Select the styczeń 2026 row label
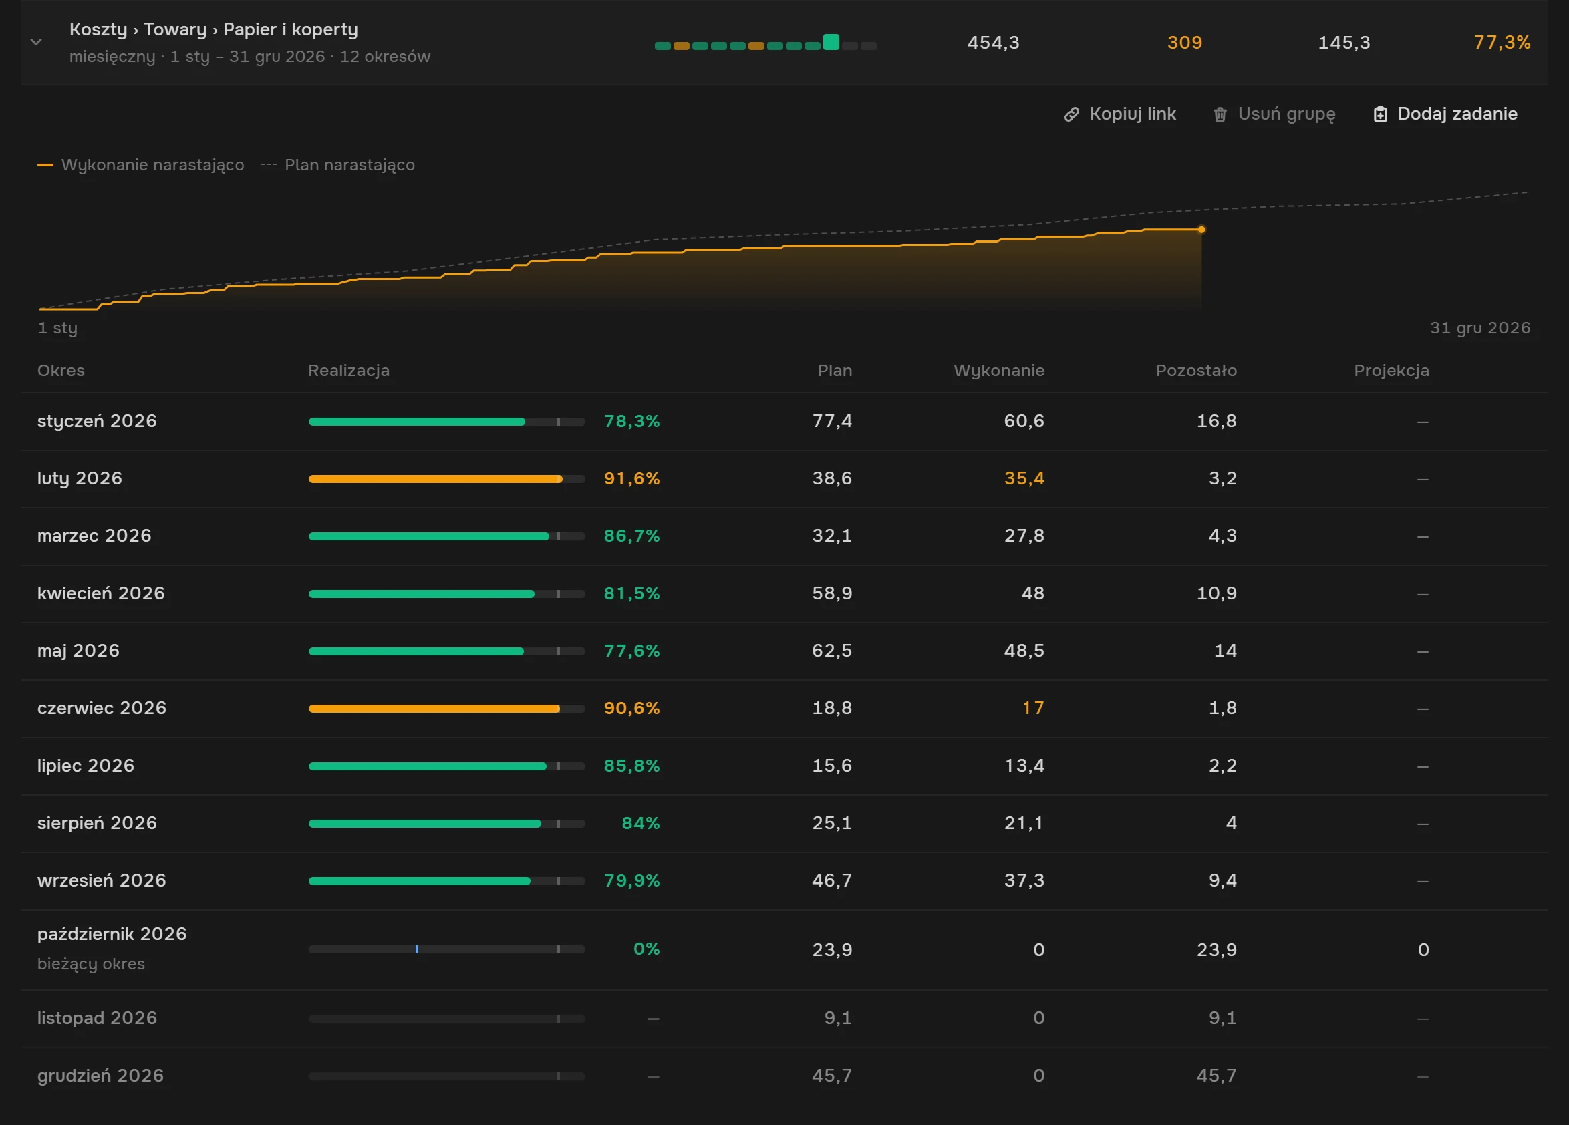 click(97, 420)
